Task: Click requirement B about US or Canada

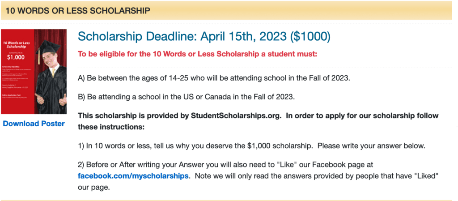Action: pyautogui.click(x=187, y=97)
